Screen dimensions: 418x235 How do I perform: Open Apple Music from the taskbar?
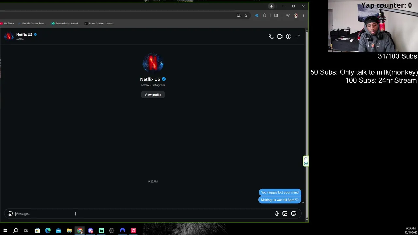(x=133, y=231)
